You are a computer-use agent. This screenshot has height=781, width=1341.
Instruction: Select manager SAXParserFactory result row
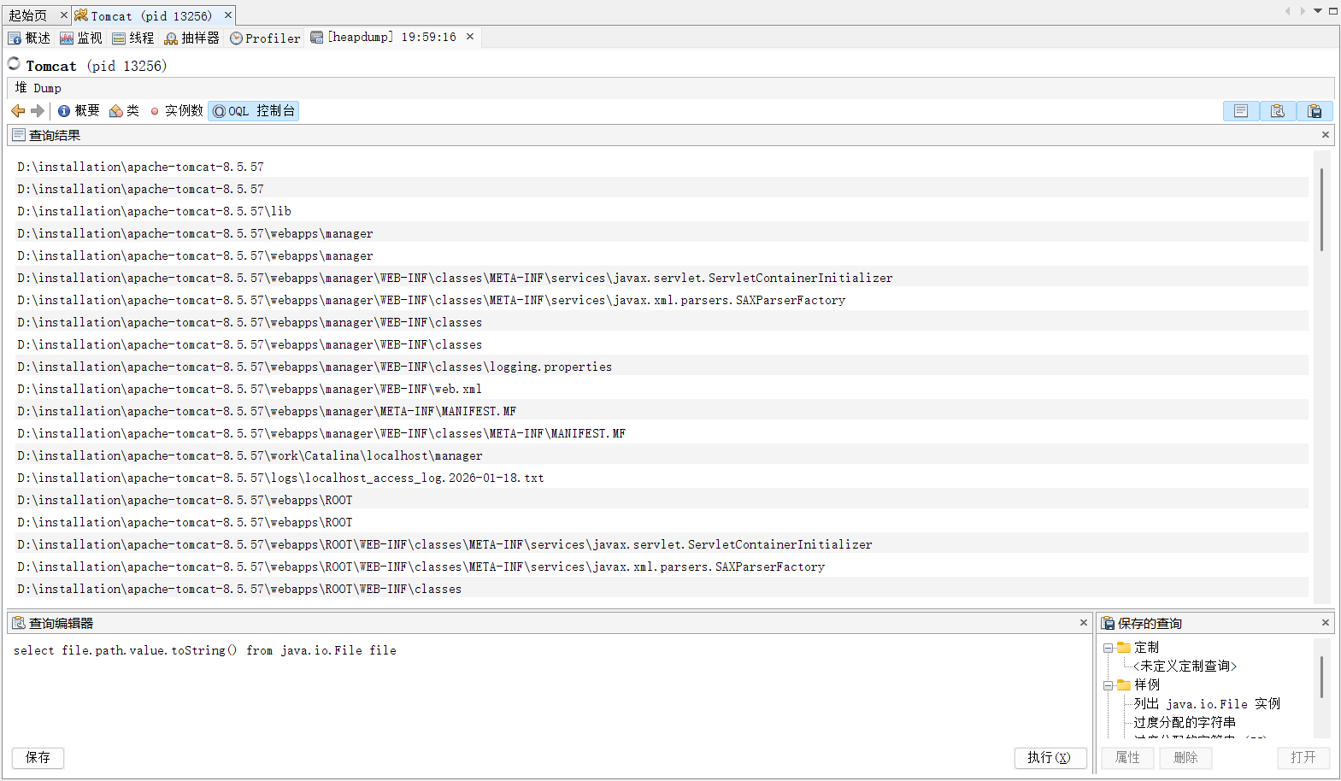tap(662, 300)
